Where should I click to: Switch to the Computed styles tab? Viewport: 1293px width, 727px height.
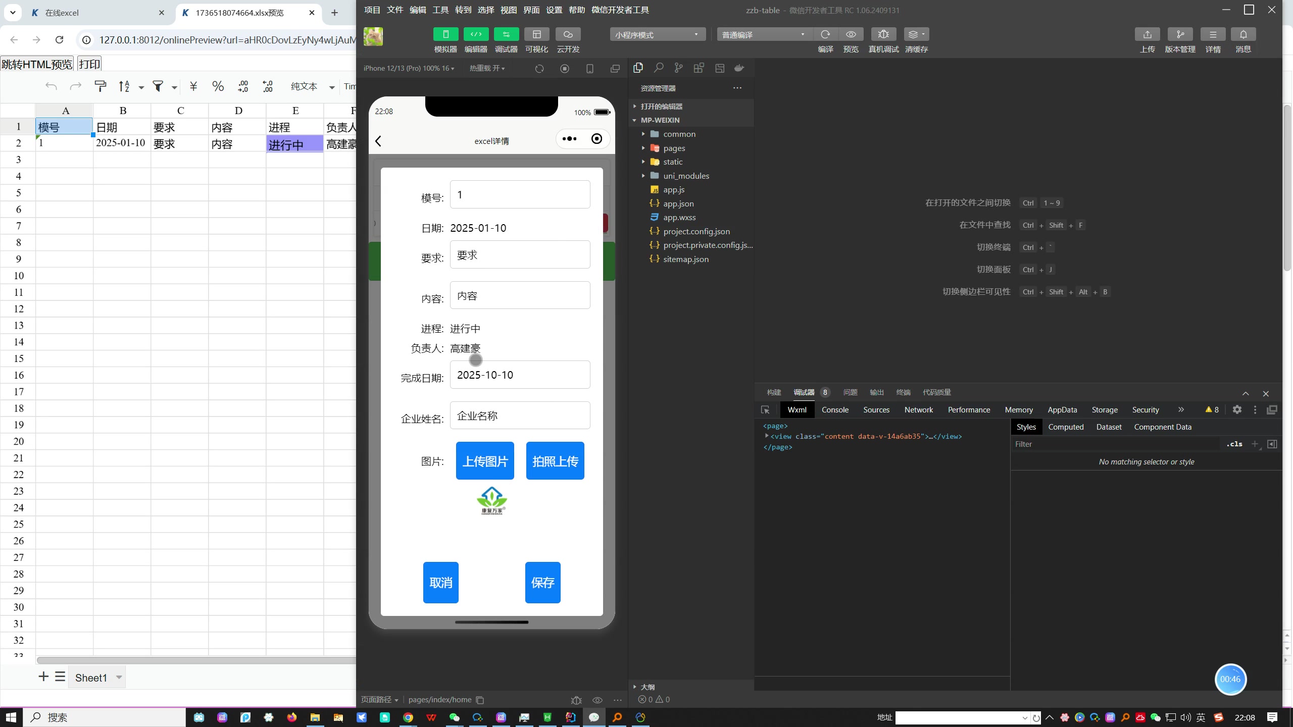coord(1066,427)
